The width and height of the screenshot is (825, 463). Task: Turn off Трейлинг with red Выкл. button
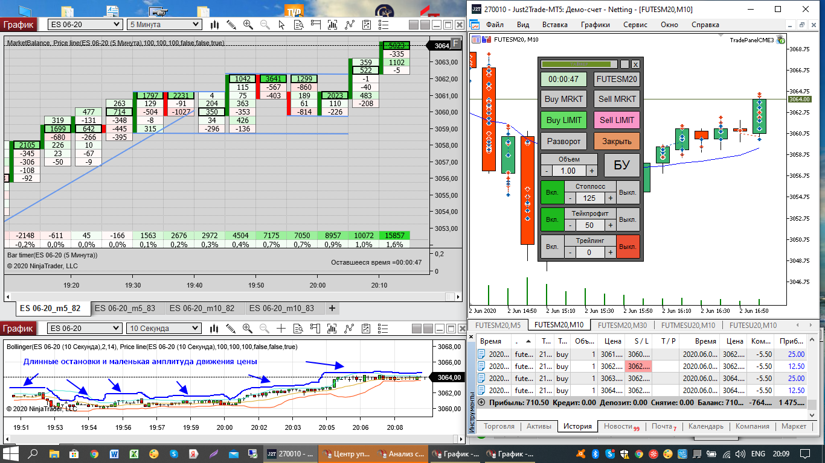coord(628,247)
